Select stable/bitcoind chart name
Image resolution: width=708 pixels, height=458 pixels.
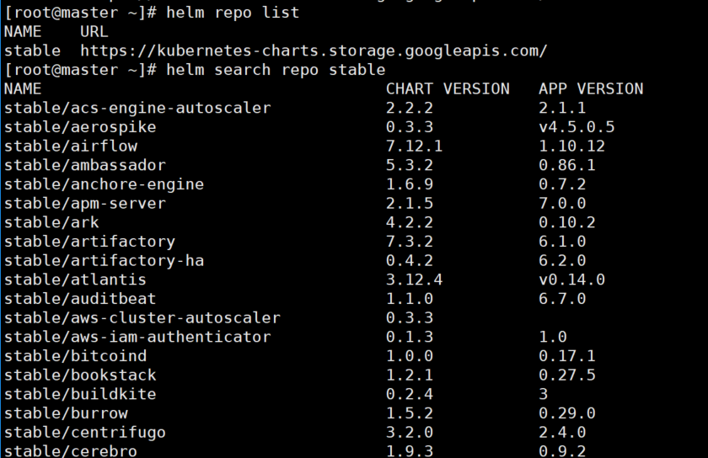pyautogui.click(x=75, y=356)
